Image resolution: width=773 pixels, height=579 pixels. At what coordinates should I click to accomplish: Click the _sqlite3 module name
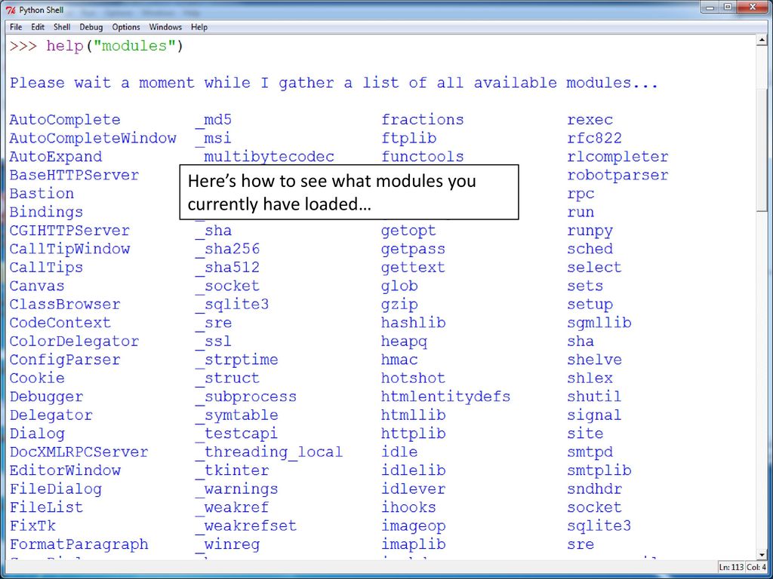(x=232, y=305)
